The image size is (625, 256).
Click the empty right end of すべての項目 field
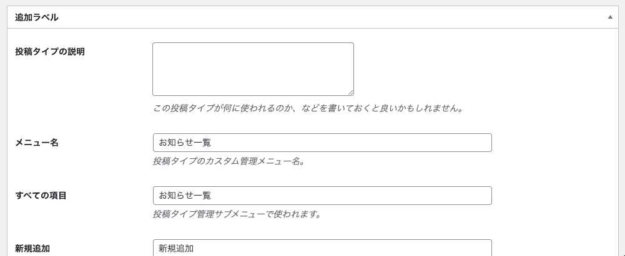[438, 196]
